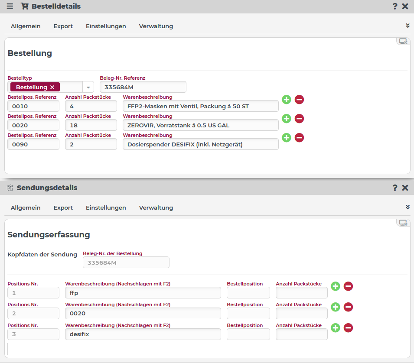Viewport: 414px width, 363px height.
Task: Open Einstellungen menu in Sendungsdetails
Action: tap(106, 208)
